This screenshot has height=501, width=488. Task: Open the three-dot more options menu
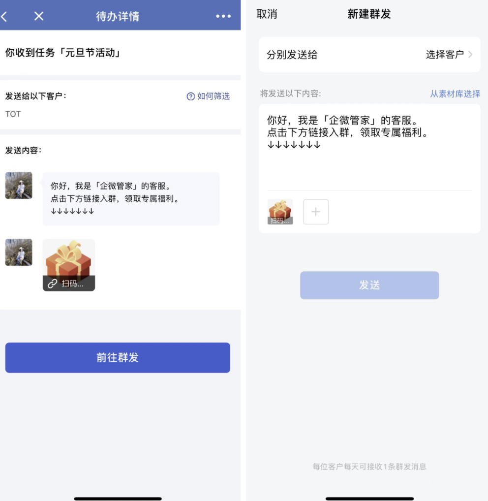pos(223,16)
